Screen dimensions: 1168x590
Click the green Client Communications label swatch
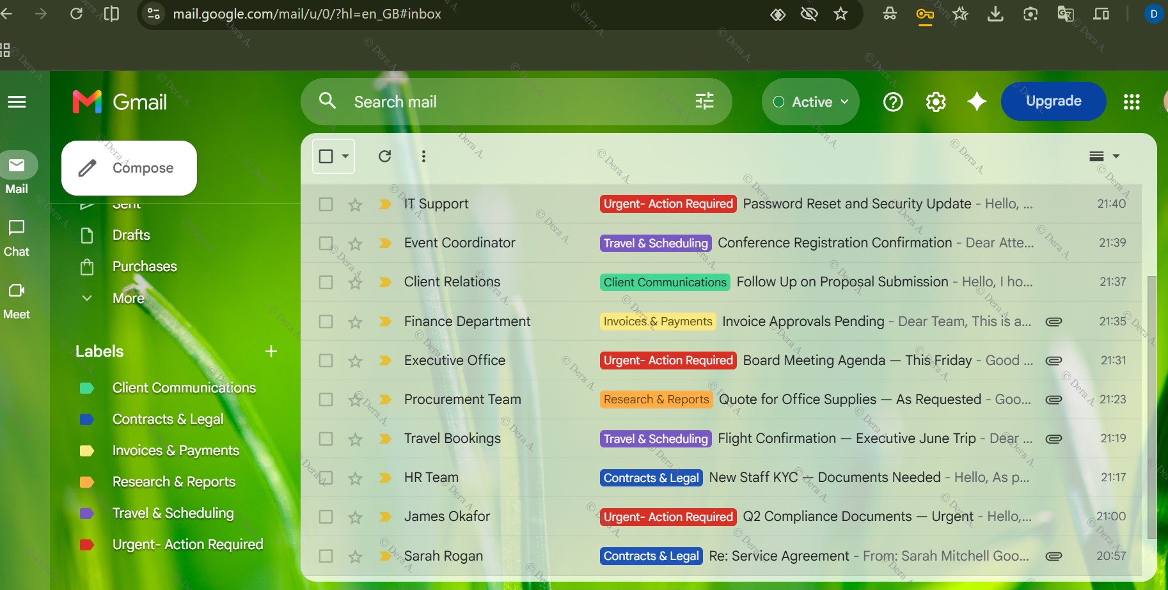pyautogui.click(x=87, y=388)
